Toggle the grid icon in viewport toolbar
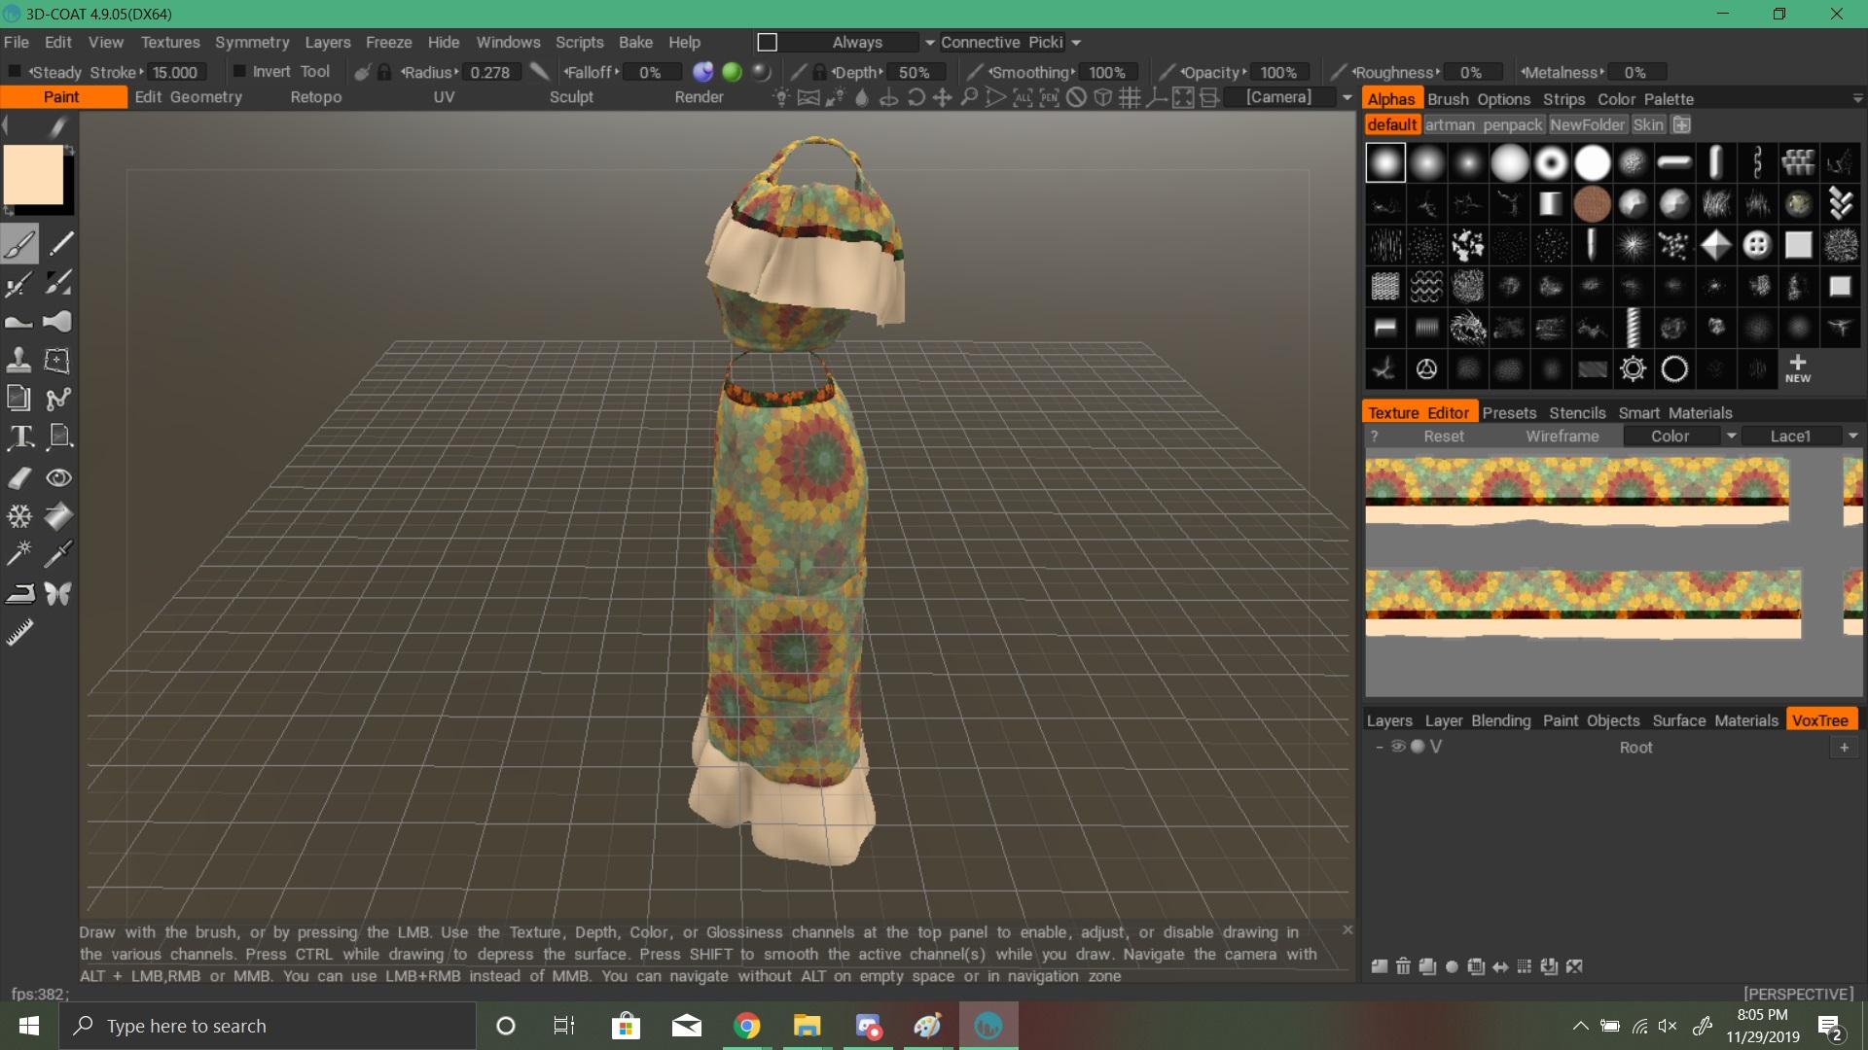 tap(1130, 97)
